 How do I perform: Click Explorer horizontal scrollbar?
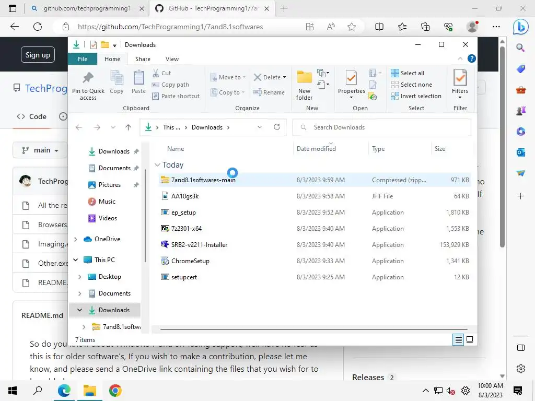313,329
